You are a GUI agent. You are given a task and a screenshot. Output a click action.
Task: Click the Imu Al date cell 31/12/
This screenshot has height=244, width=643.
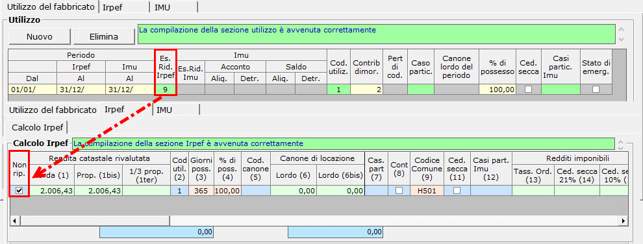(130, 90)
